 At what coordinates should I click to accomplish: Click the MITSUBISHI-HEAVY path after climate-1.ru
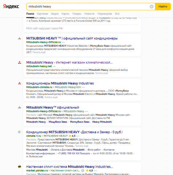56,136
